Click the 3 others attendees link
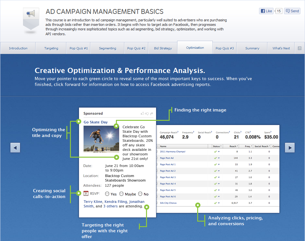Screen dimensions: 305x241 pyautogui.click(x=110, y=206)
